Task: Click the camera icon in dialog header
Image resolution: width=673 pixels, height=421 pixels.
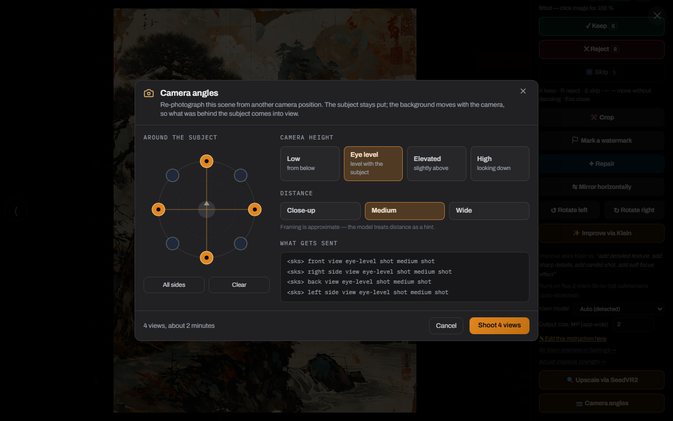Action: coord(149,93)
